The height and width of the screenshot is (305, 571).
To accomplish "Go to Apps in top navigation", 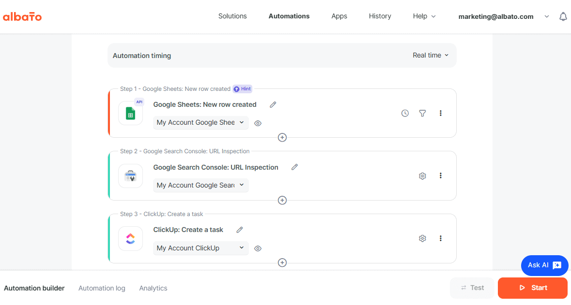I will [339, 16].
